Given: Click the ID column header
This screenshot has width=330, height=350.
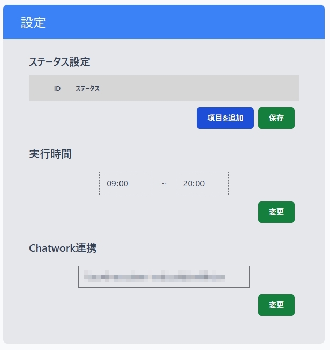Looking at the screenshot, I should 57,89.
